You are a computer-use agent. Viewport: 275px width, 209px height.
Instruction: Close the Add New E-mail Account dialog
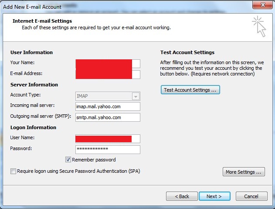(263, 5)
